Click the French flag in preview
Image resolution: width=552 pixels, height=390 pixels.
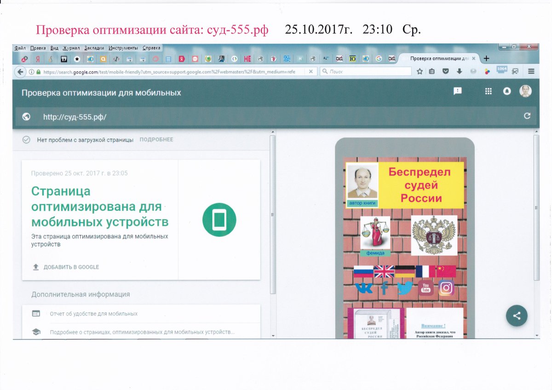[425, 272]
